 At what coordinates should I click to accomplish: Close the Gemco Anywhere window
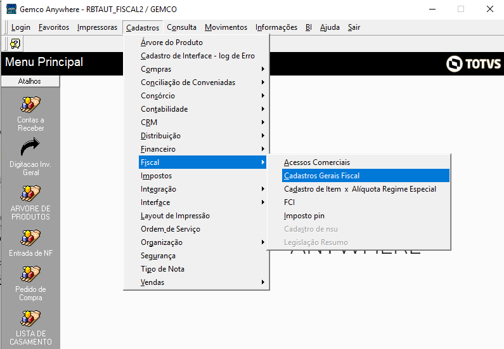(x=490, y=9)
